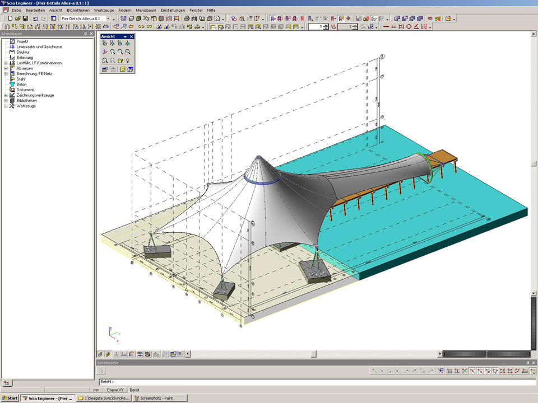Click the Save (floppy disk) toolbar icon
The image size is (538, 403).
tap(25, 18)
